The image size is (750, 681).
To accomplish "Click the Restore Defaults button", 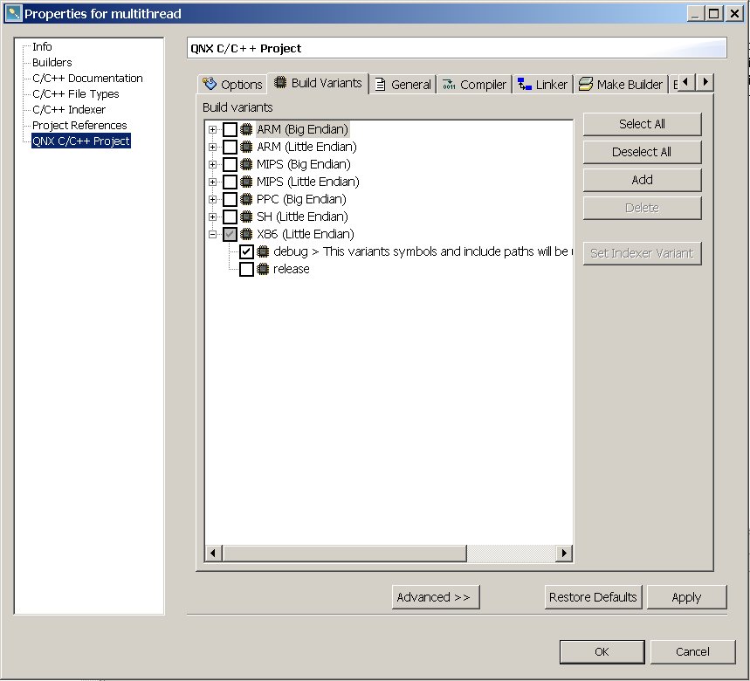I will point(593,597).
